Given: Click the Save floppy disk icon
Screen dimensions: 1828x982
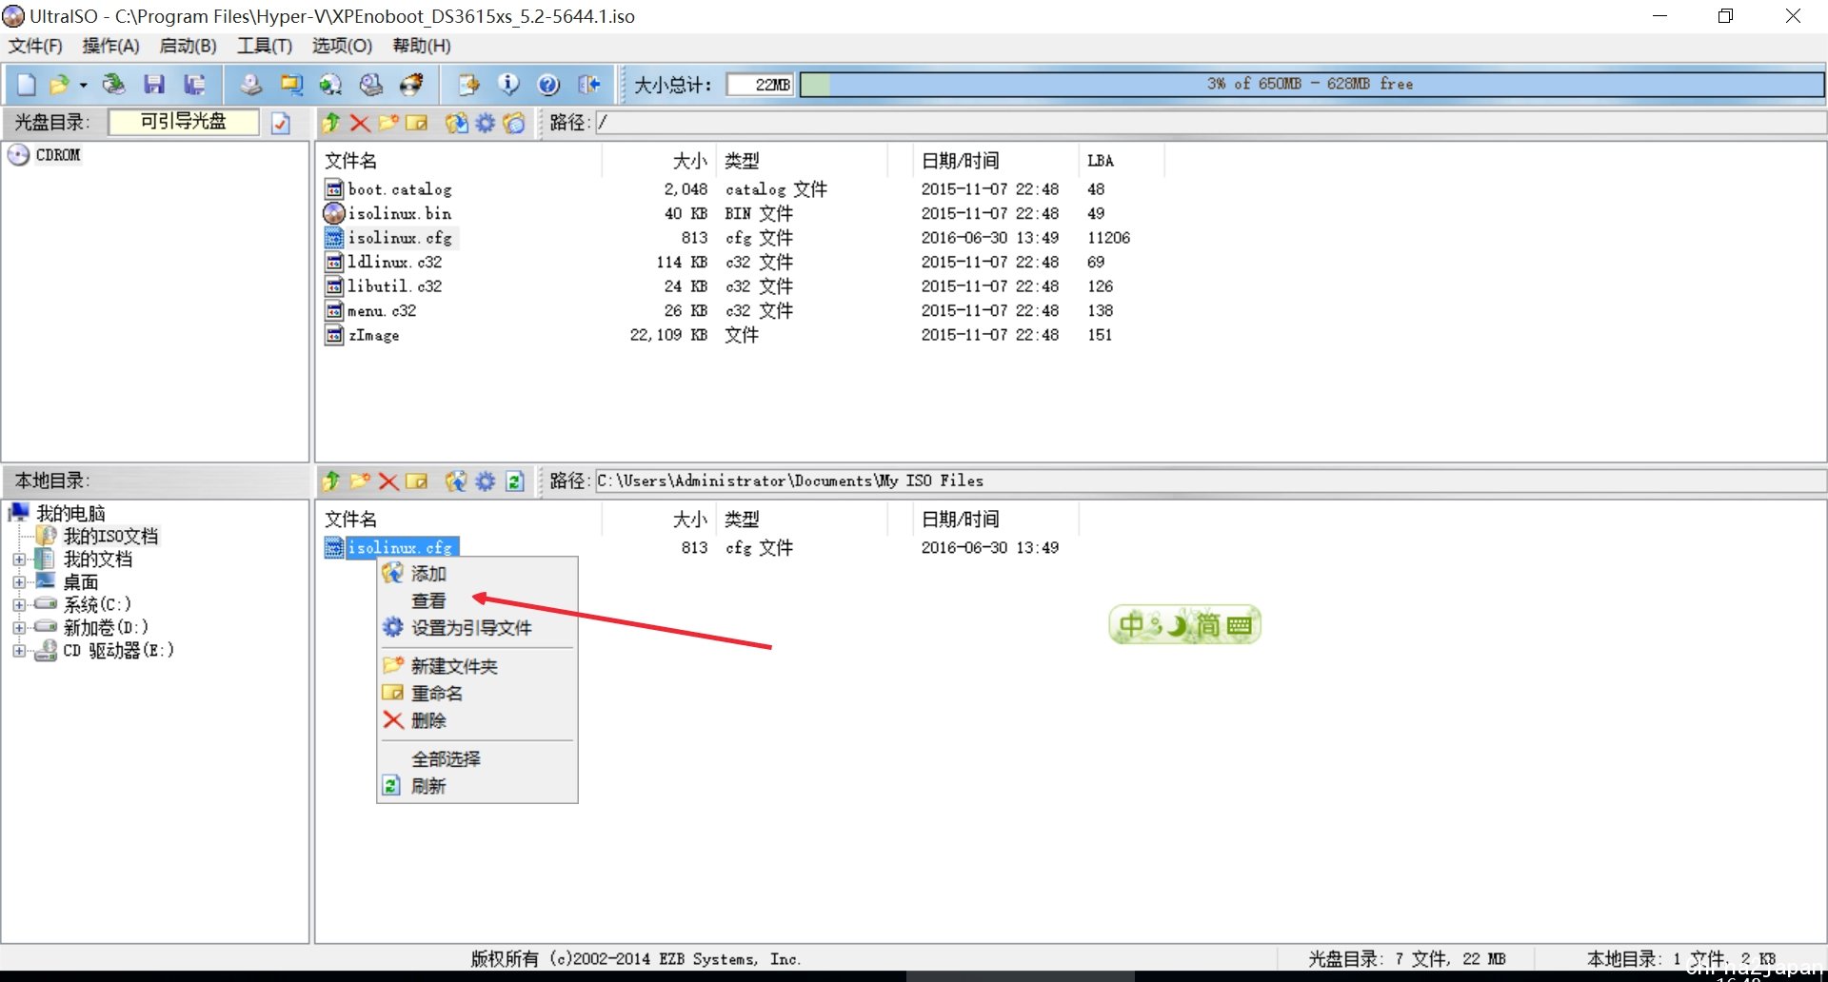Looking at the screenshot, I should pyautogui.click(x=154, y=85).
